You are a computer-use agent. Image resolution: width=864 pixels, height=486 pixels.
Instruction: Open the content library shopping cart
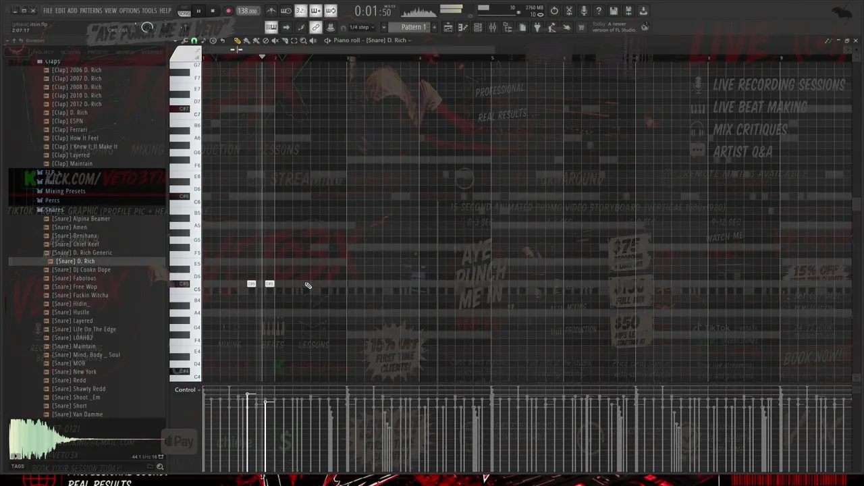click(x=582, y=27)
